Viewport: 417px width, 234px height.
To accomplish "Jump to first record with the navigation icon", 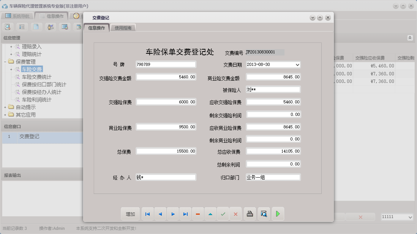I will [x=147, y=214].
